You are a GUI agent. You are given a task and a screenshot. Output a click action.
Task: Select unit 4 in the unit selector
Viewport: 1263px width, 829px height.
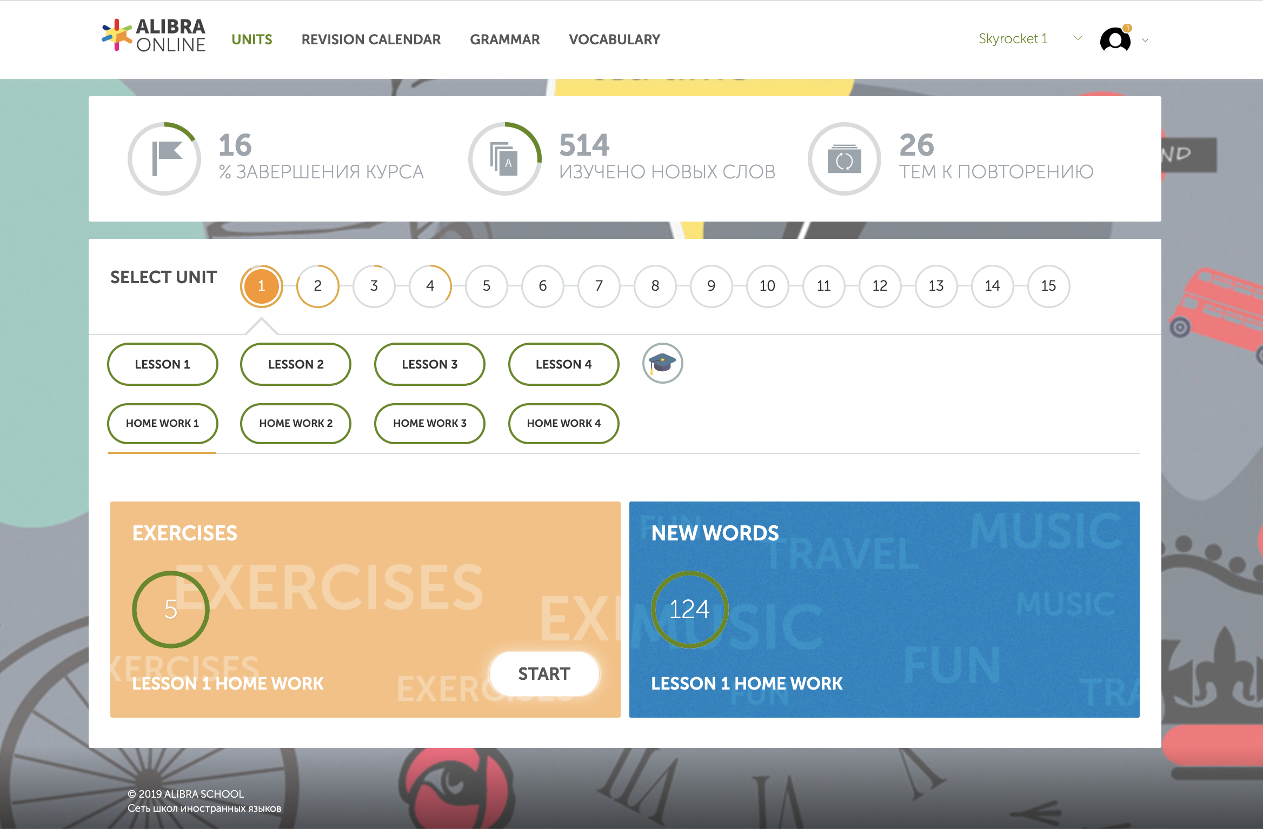pos(430,286)
